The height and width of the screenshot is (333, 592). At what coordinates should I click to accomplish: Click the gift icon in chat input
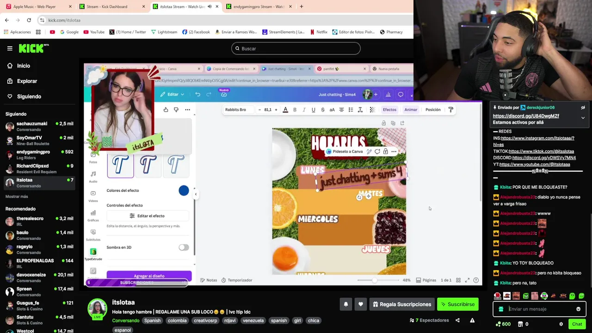tap(501, 309)
